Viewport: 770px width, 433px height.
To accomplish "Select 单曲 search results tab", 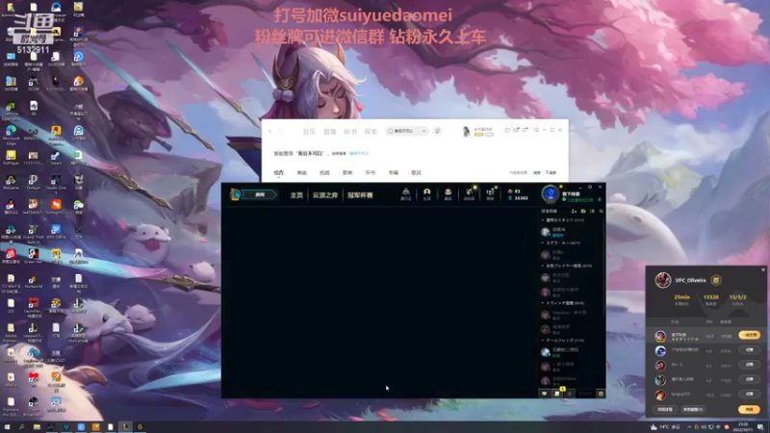I will click(301, 173).
